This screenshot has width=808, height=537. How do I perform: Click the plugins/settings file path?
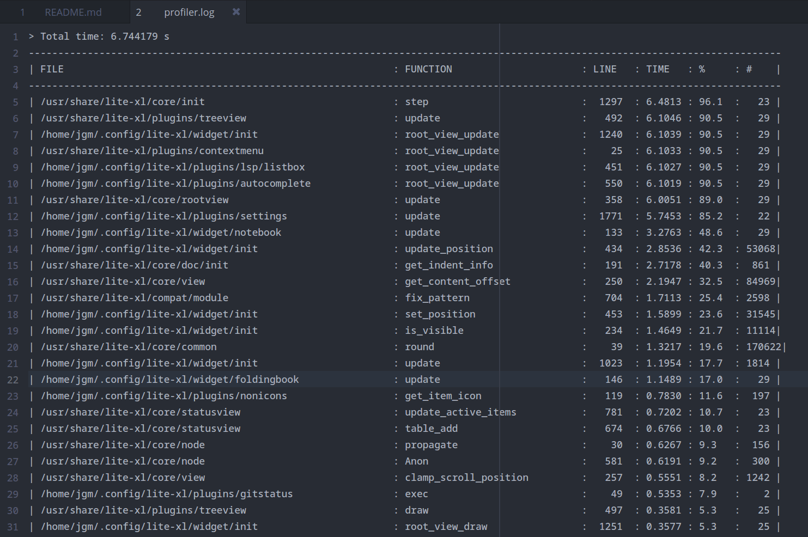(x=163, y=216)
